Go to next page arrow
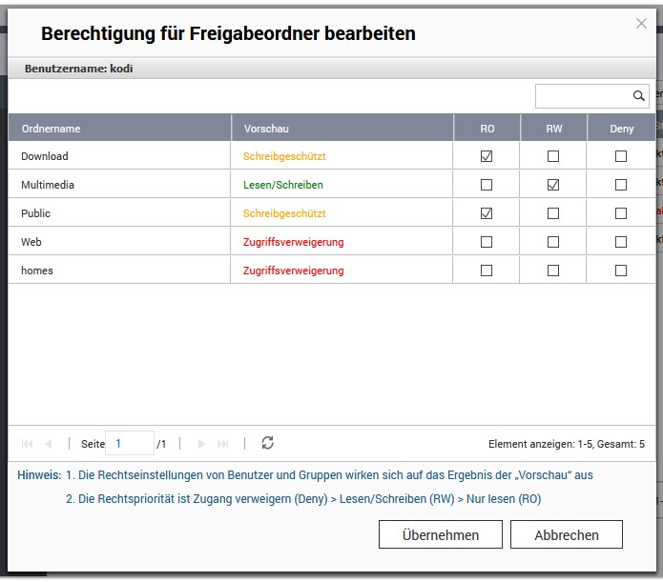This screenshot has width=663, height=582. (201, 444)
